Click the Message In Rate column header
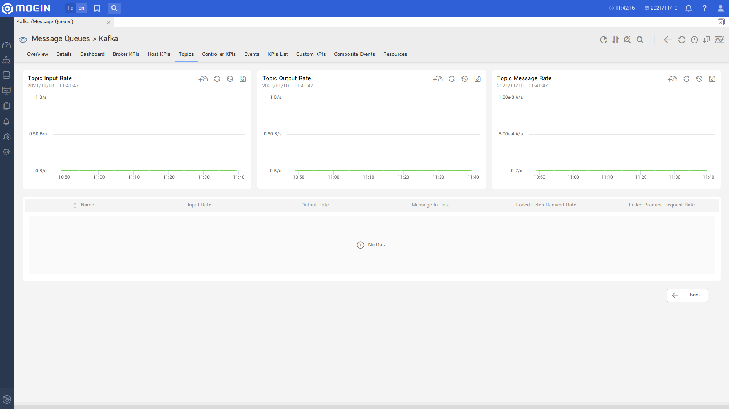This screenshot has width=729, height=409. (x=430, y=205)
